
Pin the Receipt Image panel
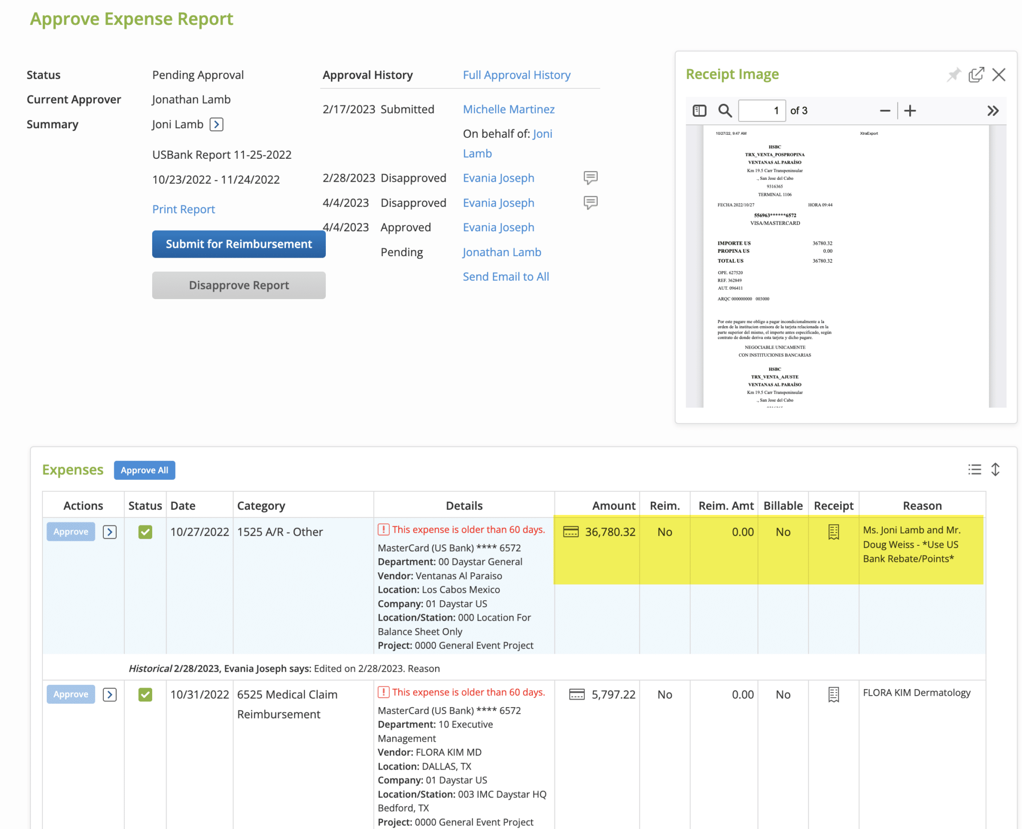pyautogui.click(x=954, y=75)
